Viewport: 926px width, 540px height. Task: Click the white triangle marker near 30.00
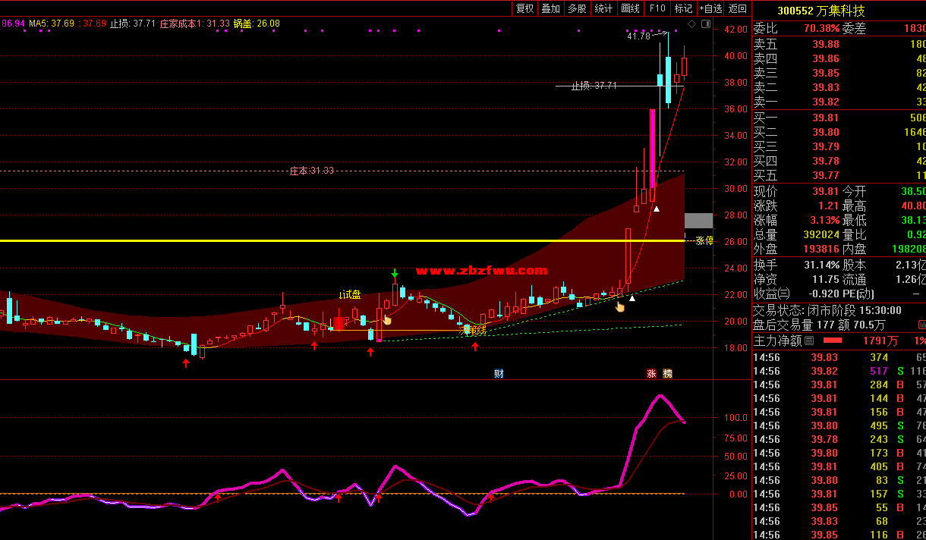657,209
